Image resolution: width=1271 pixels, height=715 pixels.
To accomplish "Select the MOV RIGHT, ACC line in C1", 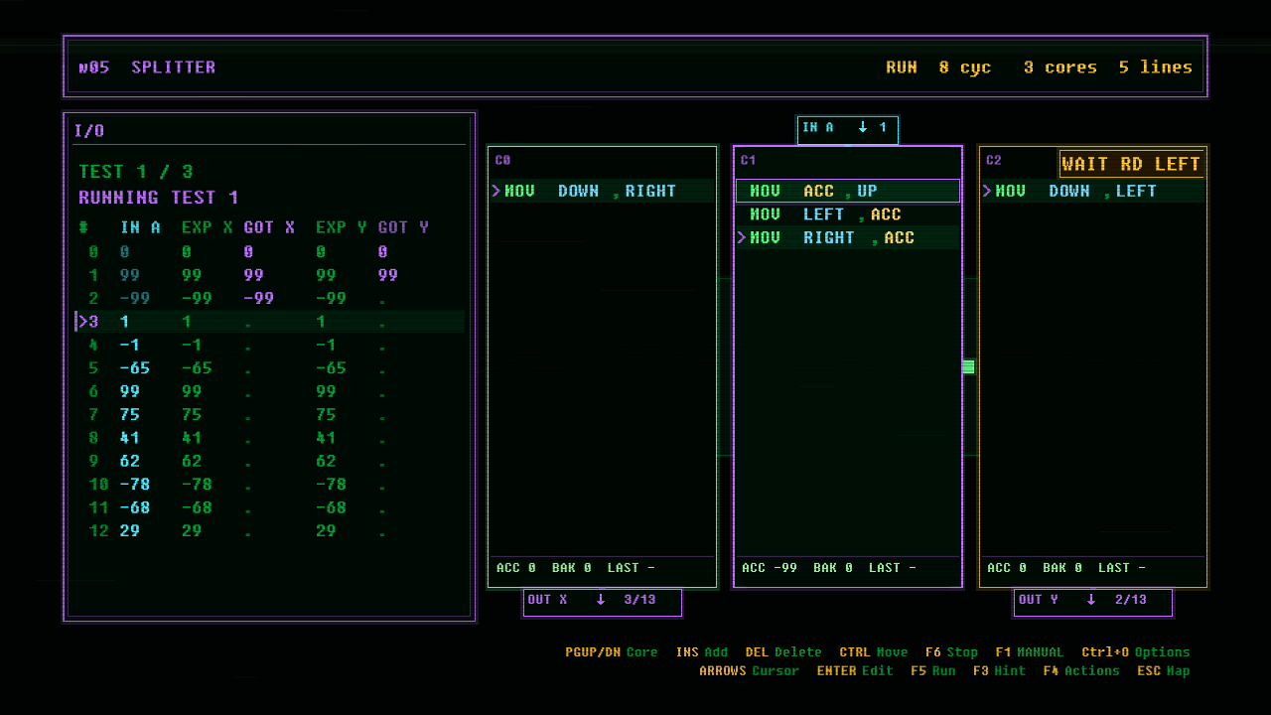I will pos(847,238).
